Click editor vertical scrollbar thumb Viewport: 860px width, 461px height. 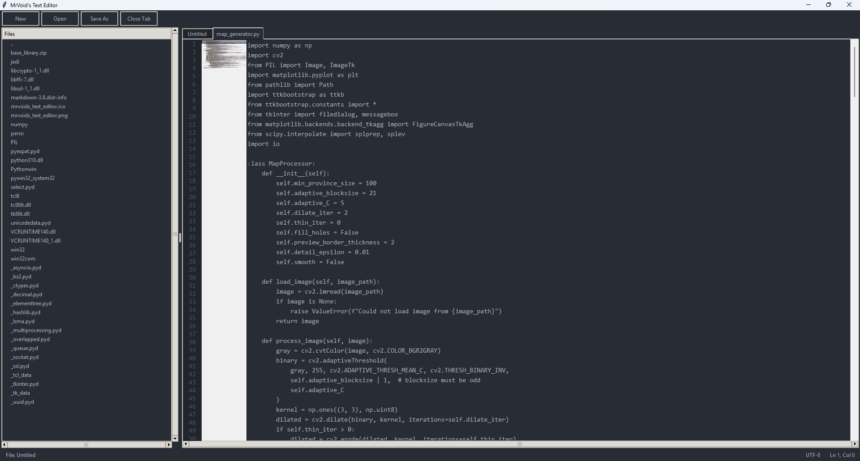[x=855, y=71]
